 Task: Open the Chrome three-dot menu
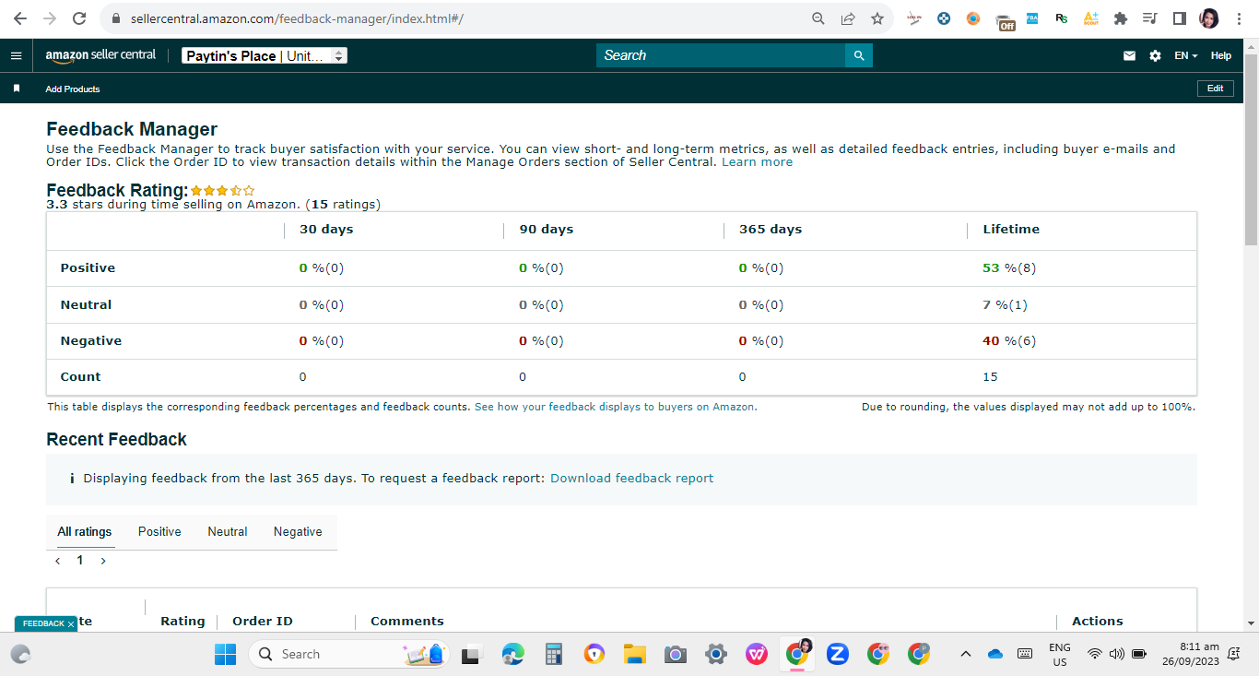(1238, 18)
